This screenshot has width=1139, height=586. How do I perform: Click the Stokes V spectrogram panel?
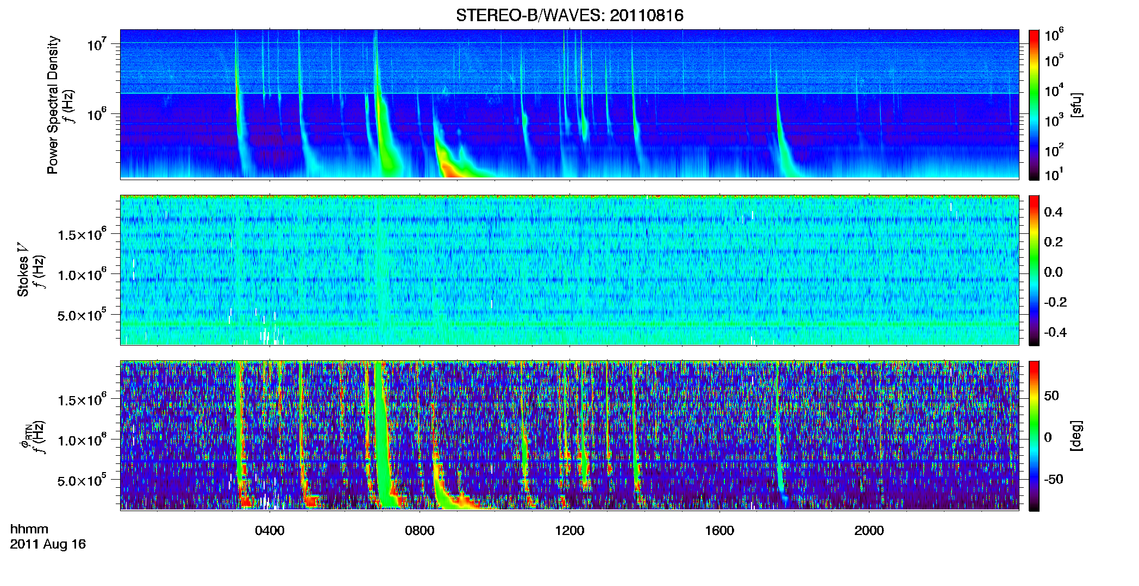pyautogui.click(x=569, y=270)
